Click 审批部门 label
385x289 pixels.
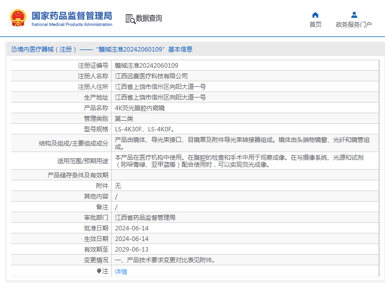tap(96, 218)
